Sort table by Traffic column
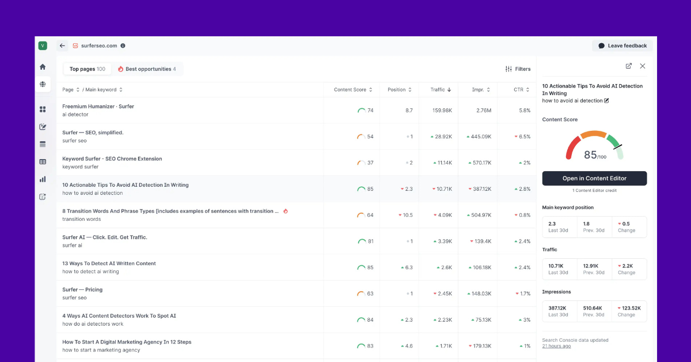 (x=441, y=90)
